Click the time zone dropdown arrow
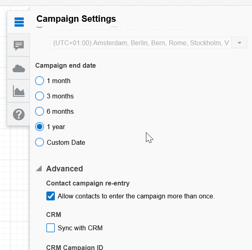This screenshot has width=252, height=250. point(240,43)
